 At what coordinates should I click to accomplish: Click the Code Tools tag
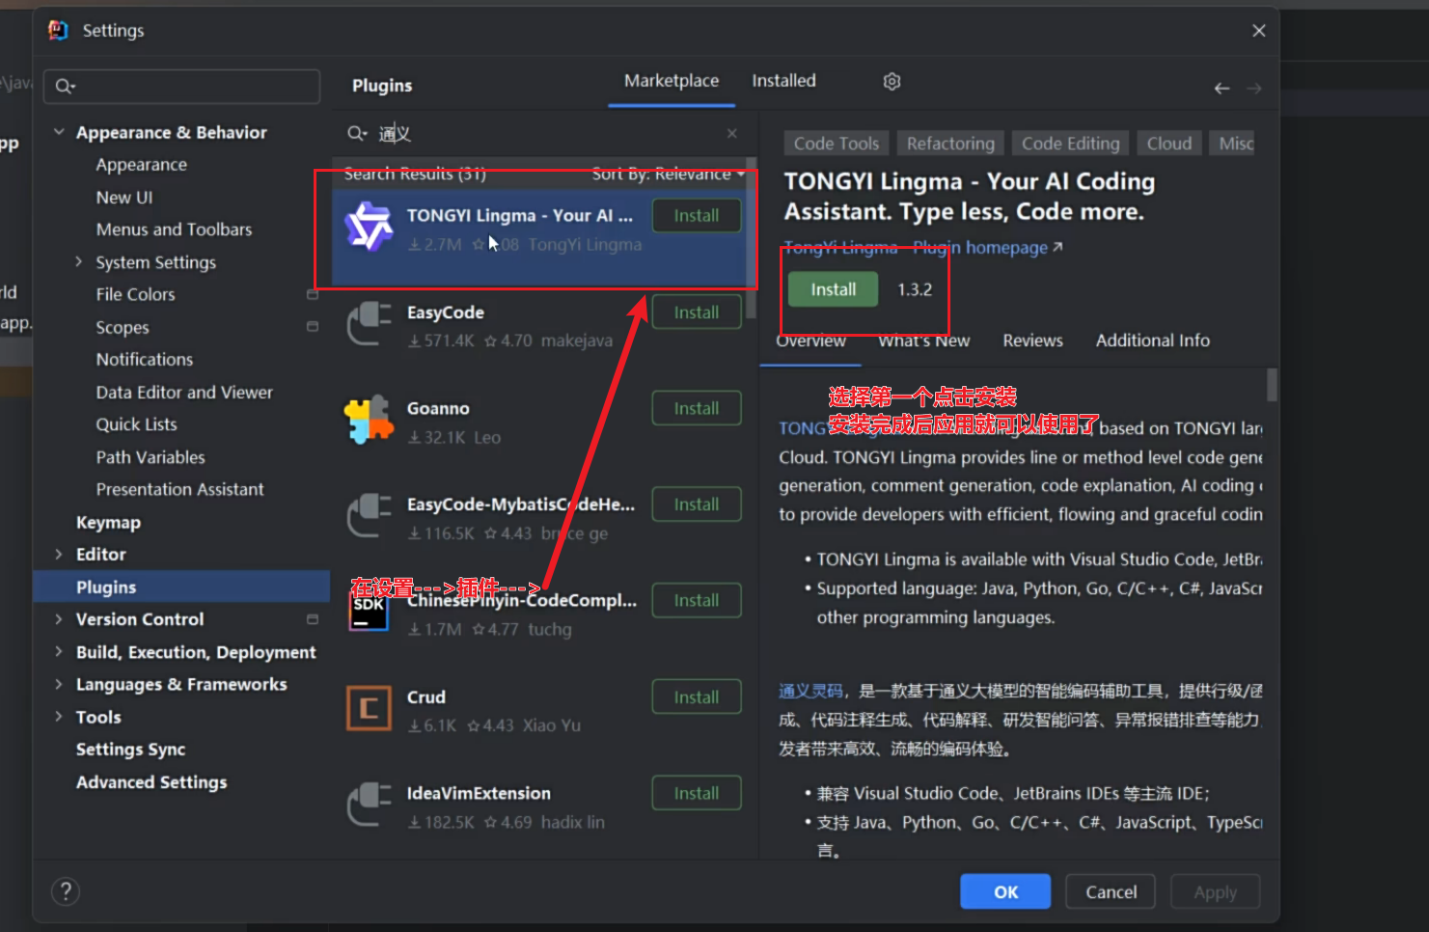point(836,144)
